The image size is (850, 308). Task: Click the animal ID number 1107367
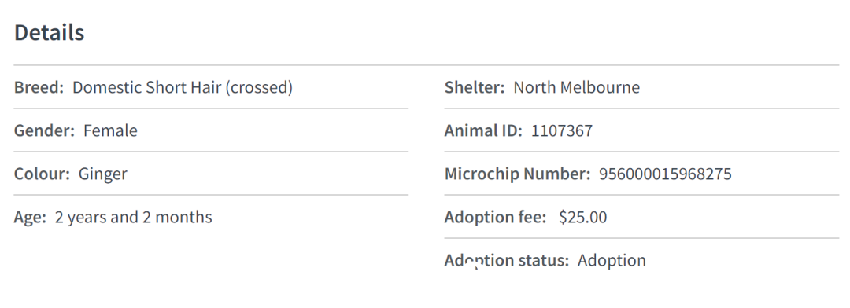(562, 130)
